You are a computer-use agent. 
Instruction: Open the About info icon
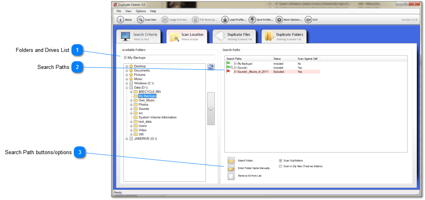coord(120,20)
